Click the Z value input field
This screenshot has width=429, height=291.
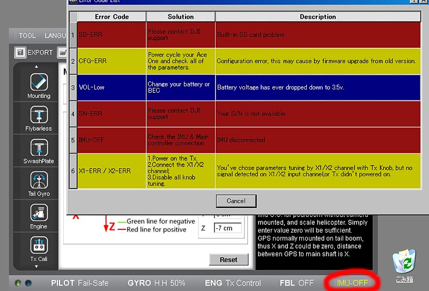(227, 228)
